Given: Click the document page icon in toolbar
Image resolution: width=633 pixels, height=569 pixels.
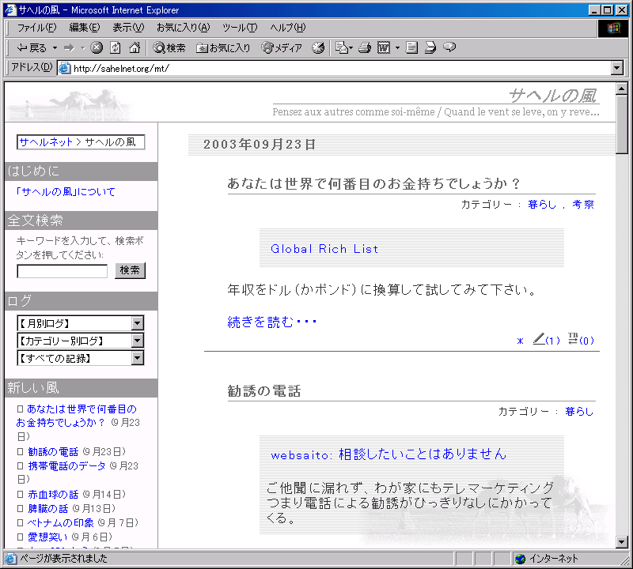Looking at the screenshot, I should [411, 48].
